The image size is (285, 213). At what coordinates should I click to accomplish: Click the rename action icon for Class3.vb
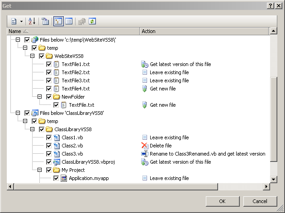145,154
